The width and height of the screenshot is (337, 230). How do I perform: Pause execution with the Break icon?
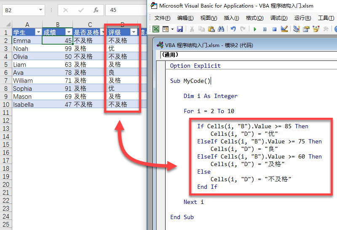point(265,29)
